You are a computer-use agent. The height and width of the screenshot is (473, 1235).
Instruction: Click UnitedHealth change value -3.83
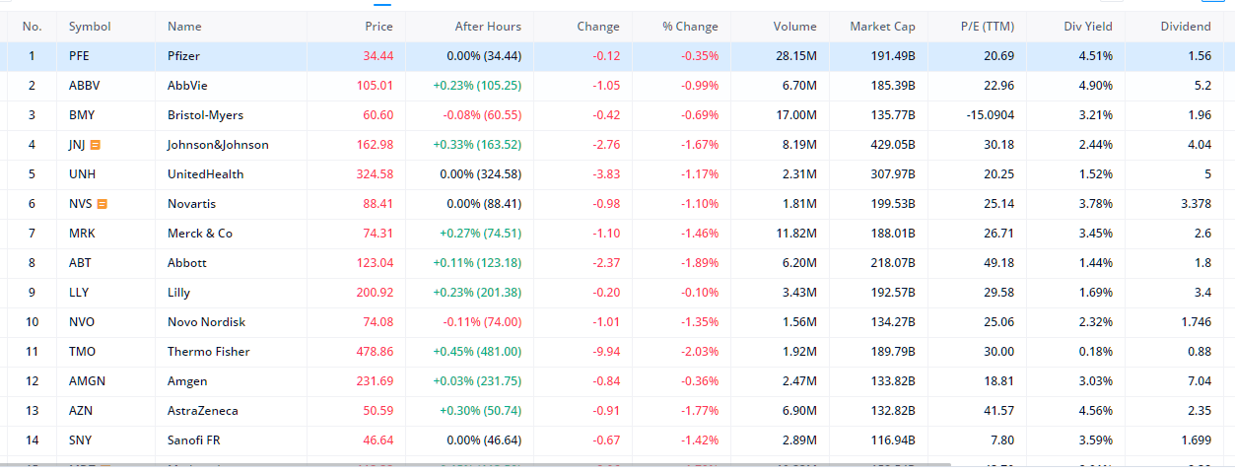pyautogui.click(x=606, y=174)
